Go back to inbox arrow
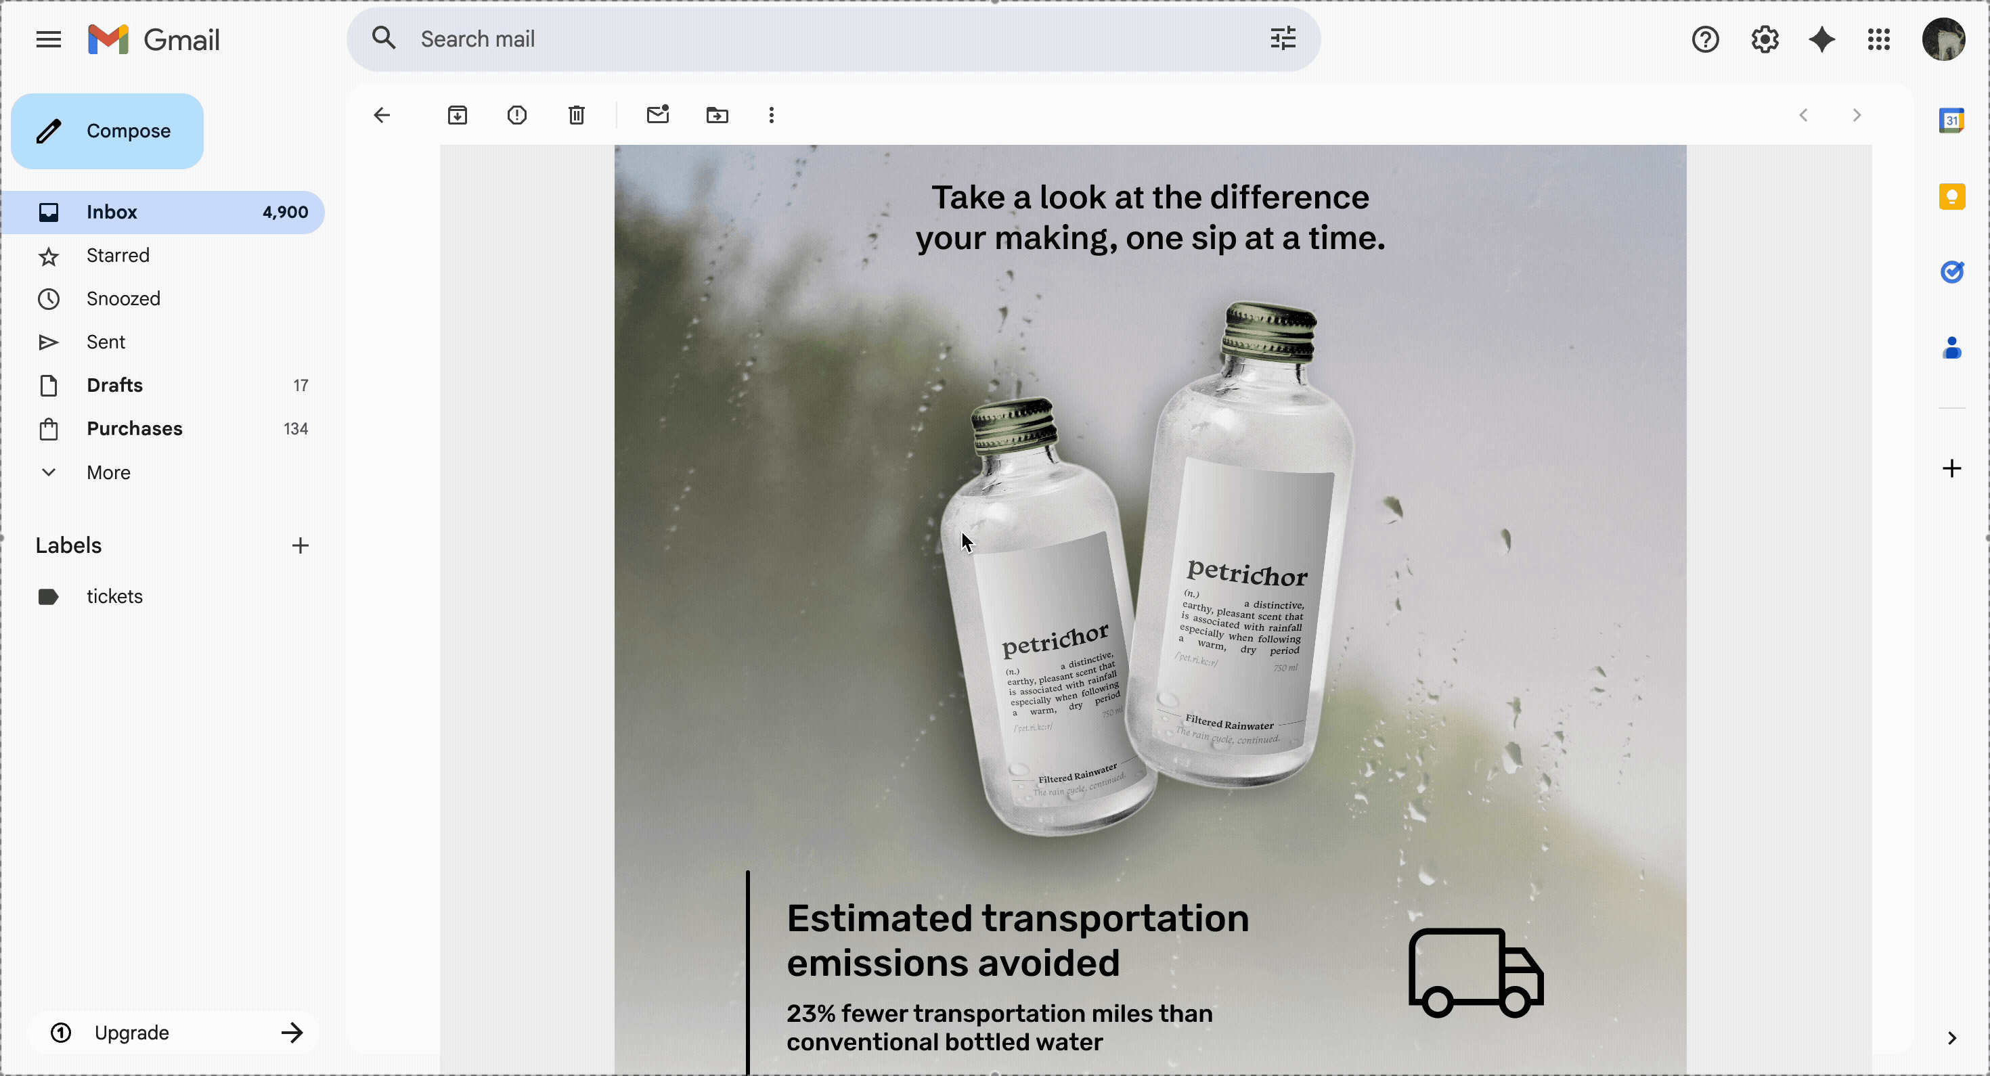The image size is (1990, 1076). [382, 115]
